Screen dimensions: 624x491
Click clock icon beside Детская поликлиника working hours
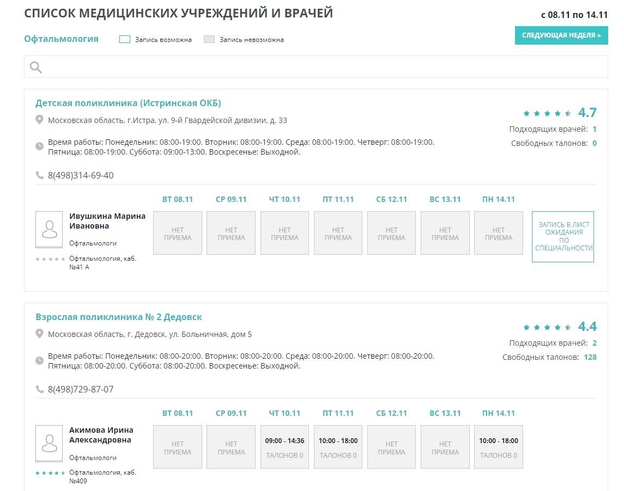click(x=39, y=146)
